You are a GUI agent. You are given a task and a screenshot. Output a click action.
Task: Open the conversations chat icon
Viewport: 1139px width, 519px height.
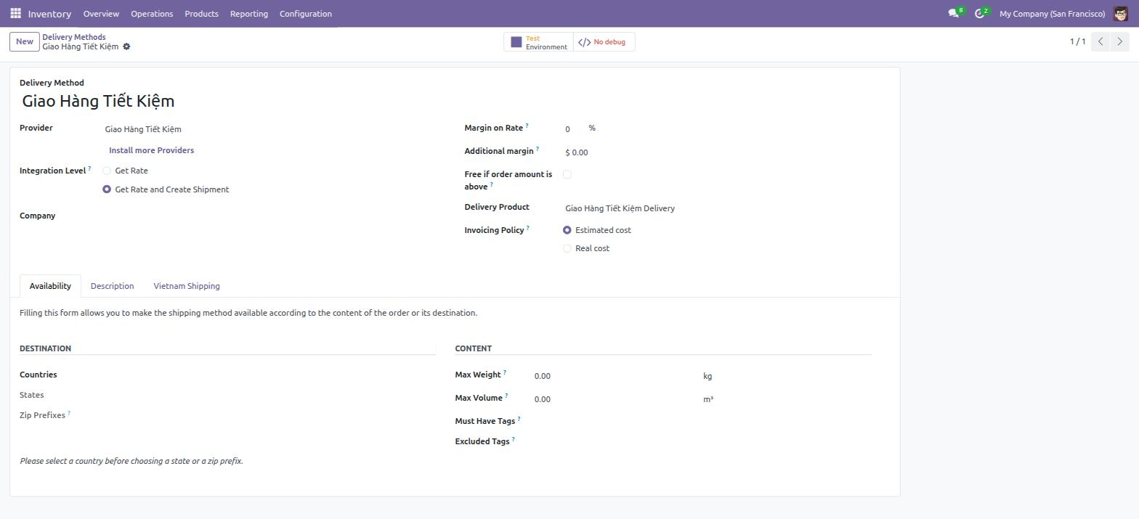953,14
